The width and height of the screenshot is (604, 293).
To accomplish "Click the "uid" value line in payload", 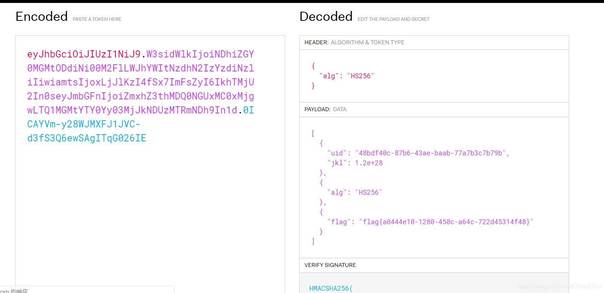I will pos(418,153).
